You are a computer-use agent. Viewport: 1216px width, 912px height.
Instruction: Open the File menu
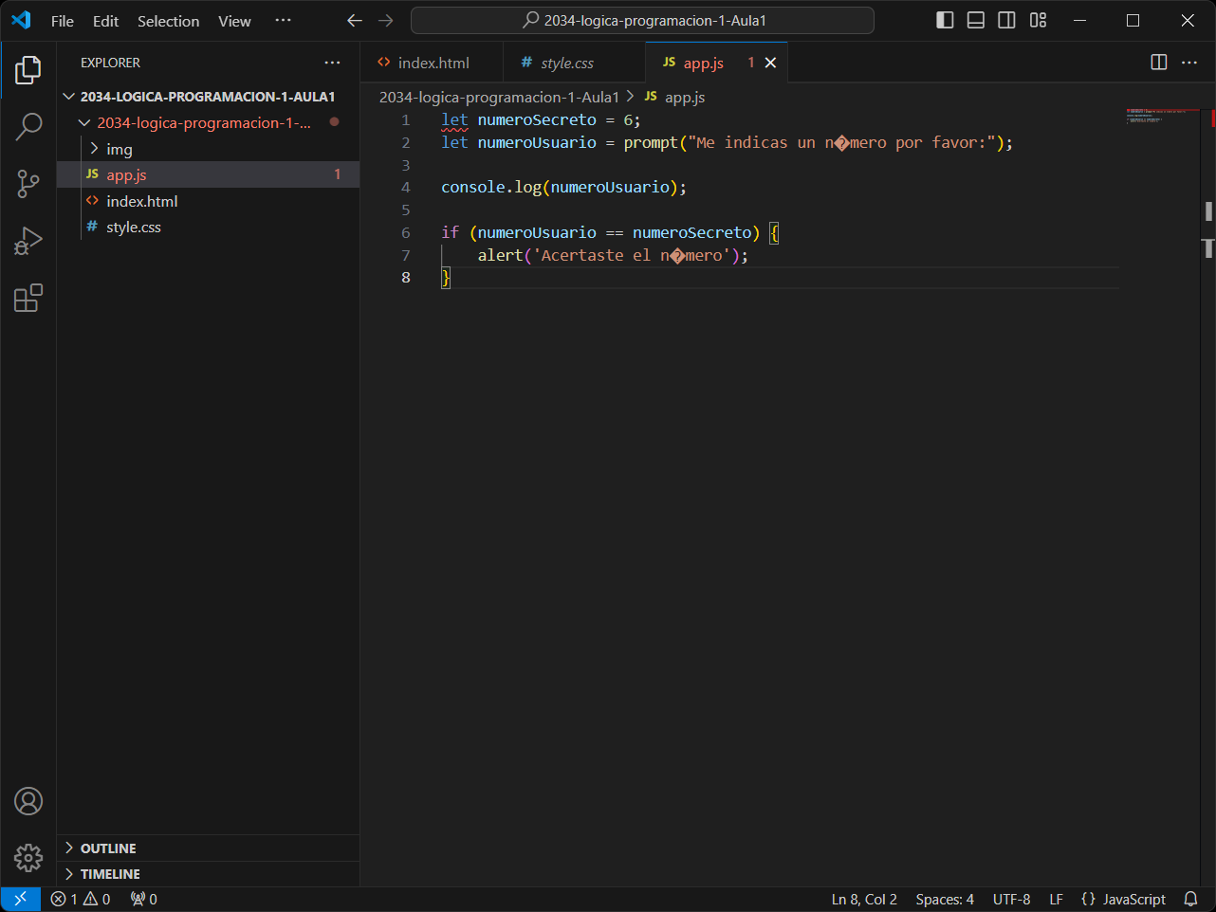click(x=63, y=21)
